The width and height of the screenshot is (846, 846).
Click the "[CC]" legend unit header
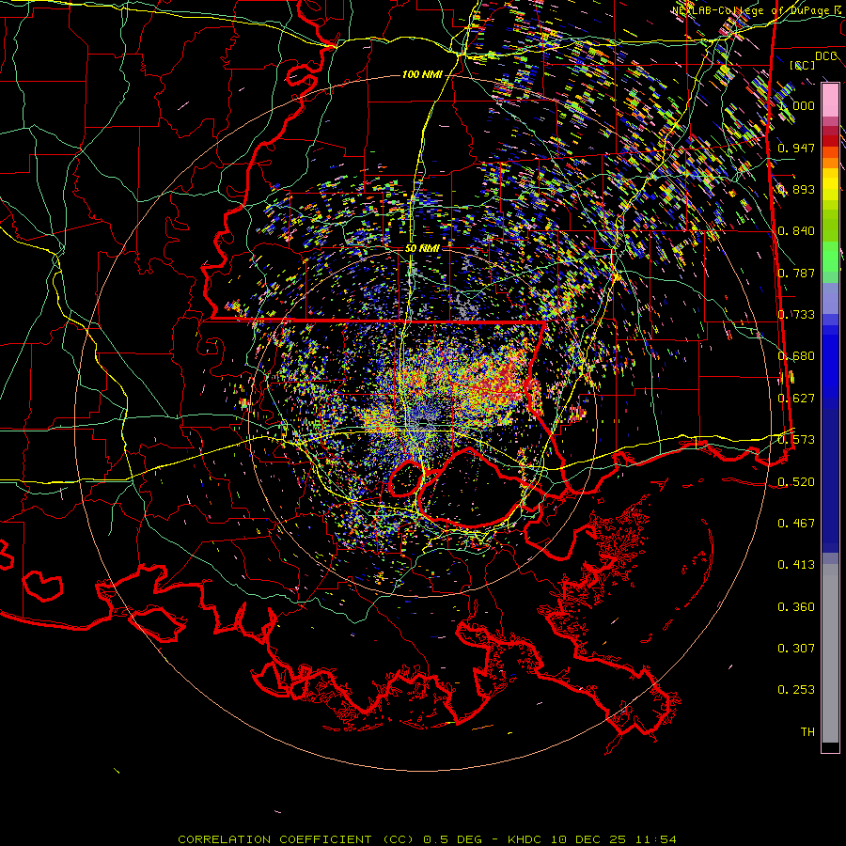(x=803, y=65)
